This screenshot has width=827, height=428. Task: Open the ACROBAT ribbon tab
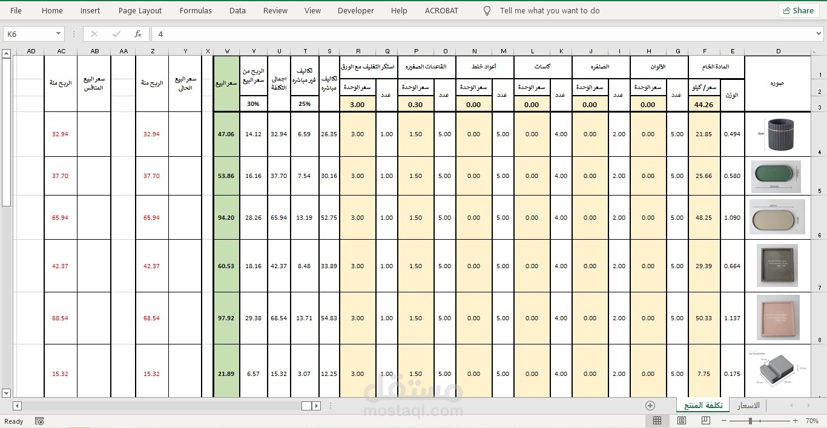(x=441, y=10)
